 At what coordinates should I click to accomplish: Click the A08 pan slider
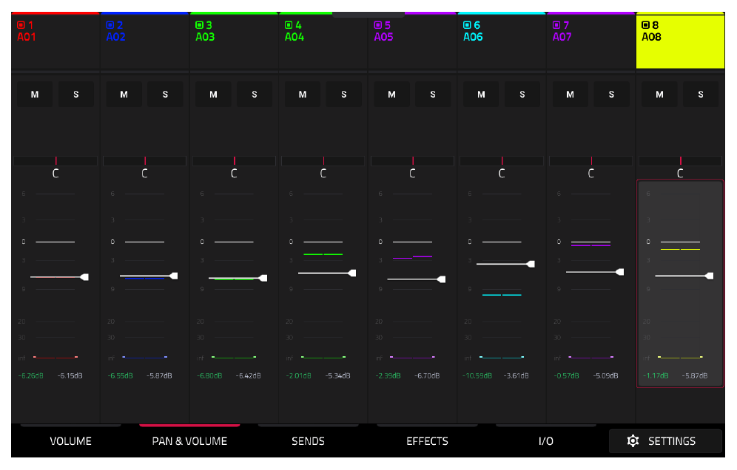(680, 161)
